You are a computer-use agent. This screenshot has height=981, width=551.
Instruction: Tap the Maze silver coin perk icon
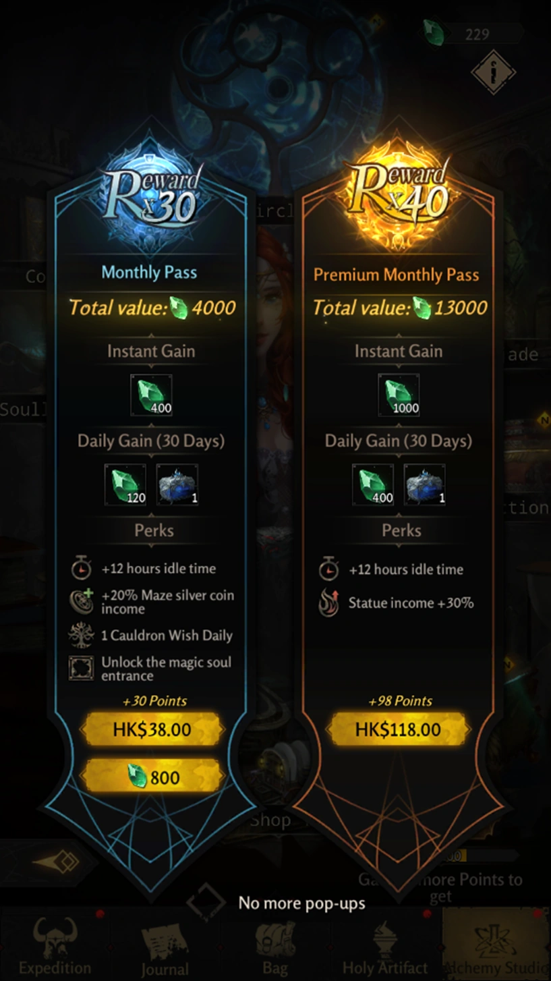tap(82, 602)
